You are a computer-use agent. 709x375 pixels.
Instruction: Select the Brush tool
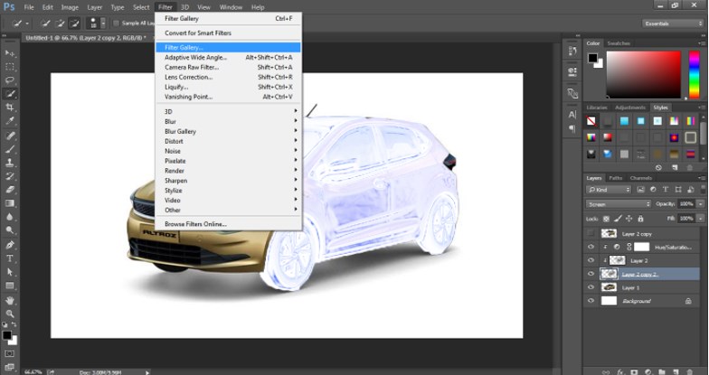point(10,149)
